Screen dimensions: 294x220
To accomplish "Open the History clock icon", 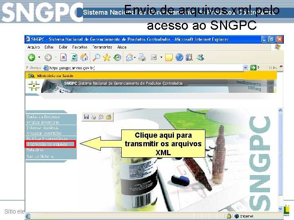I will pos(117,57).
